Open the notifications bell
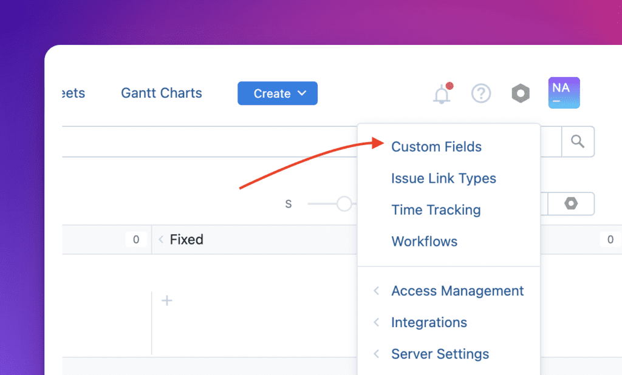 pyautogui.click(x=442, y=94)
